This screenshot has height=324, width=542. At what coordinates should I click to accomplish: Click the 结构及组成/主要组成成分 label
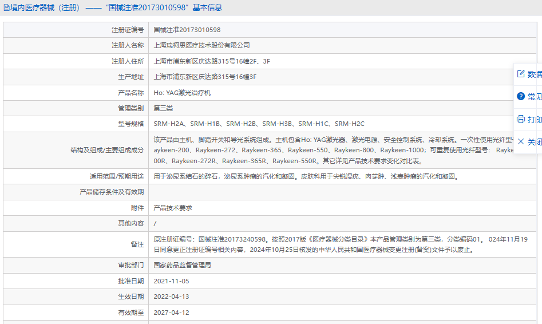pyautogui.click(x=107, y=150)
